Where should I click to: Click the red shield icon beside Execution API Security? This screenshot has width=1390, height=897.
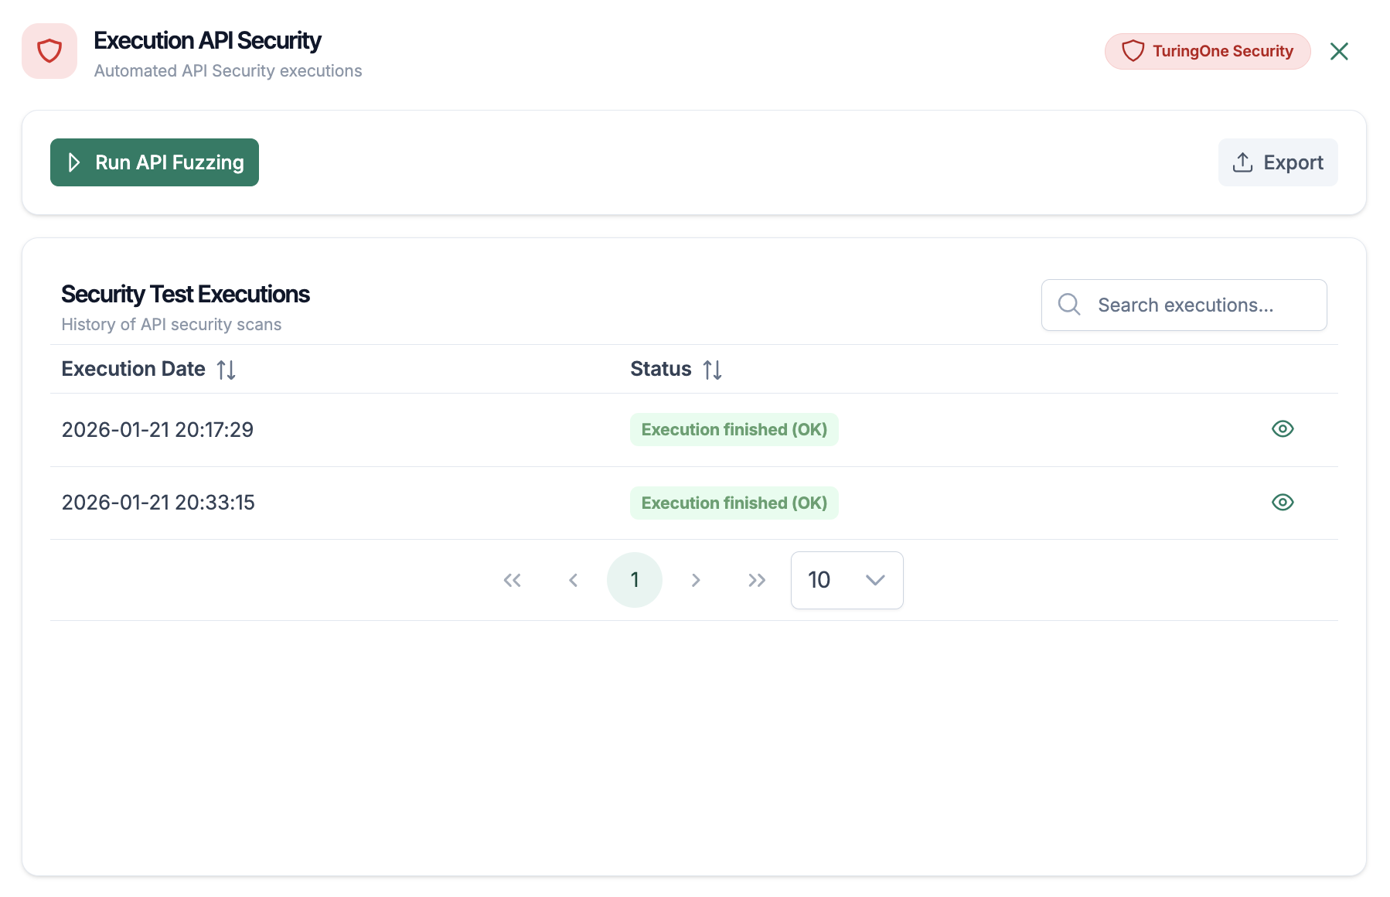pyautogui.click(x=49, y=51)
